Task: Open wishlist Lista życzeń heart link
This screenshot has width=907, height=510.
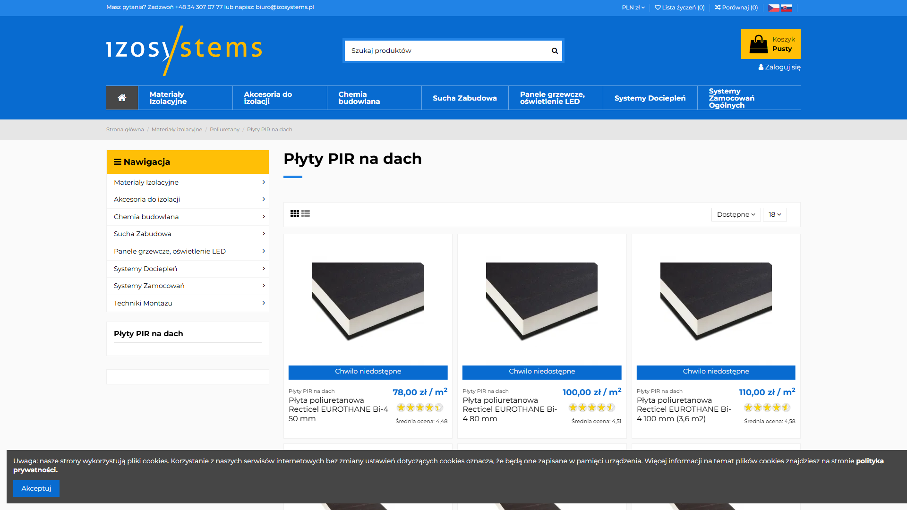Action: pyautogui.click(x=679, y=8)
